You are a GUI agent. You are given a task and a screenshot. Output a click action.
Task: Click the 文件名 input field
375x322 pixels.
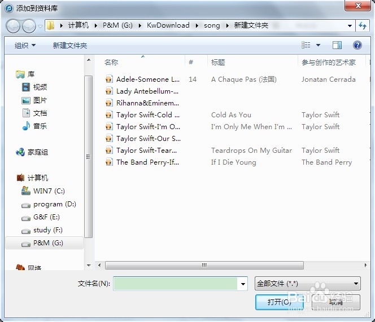point(176,284)
